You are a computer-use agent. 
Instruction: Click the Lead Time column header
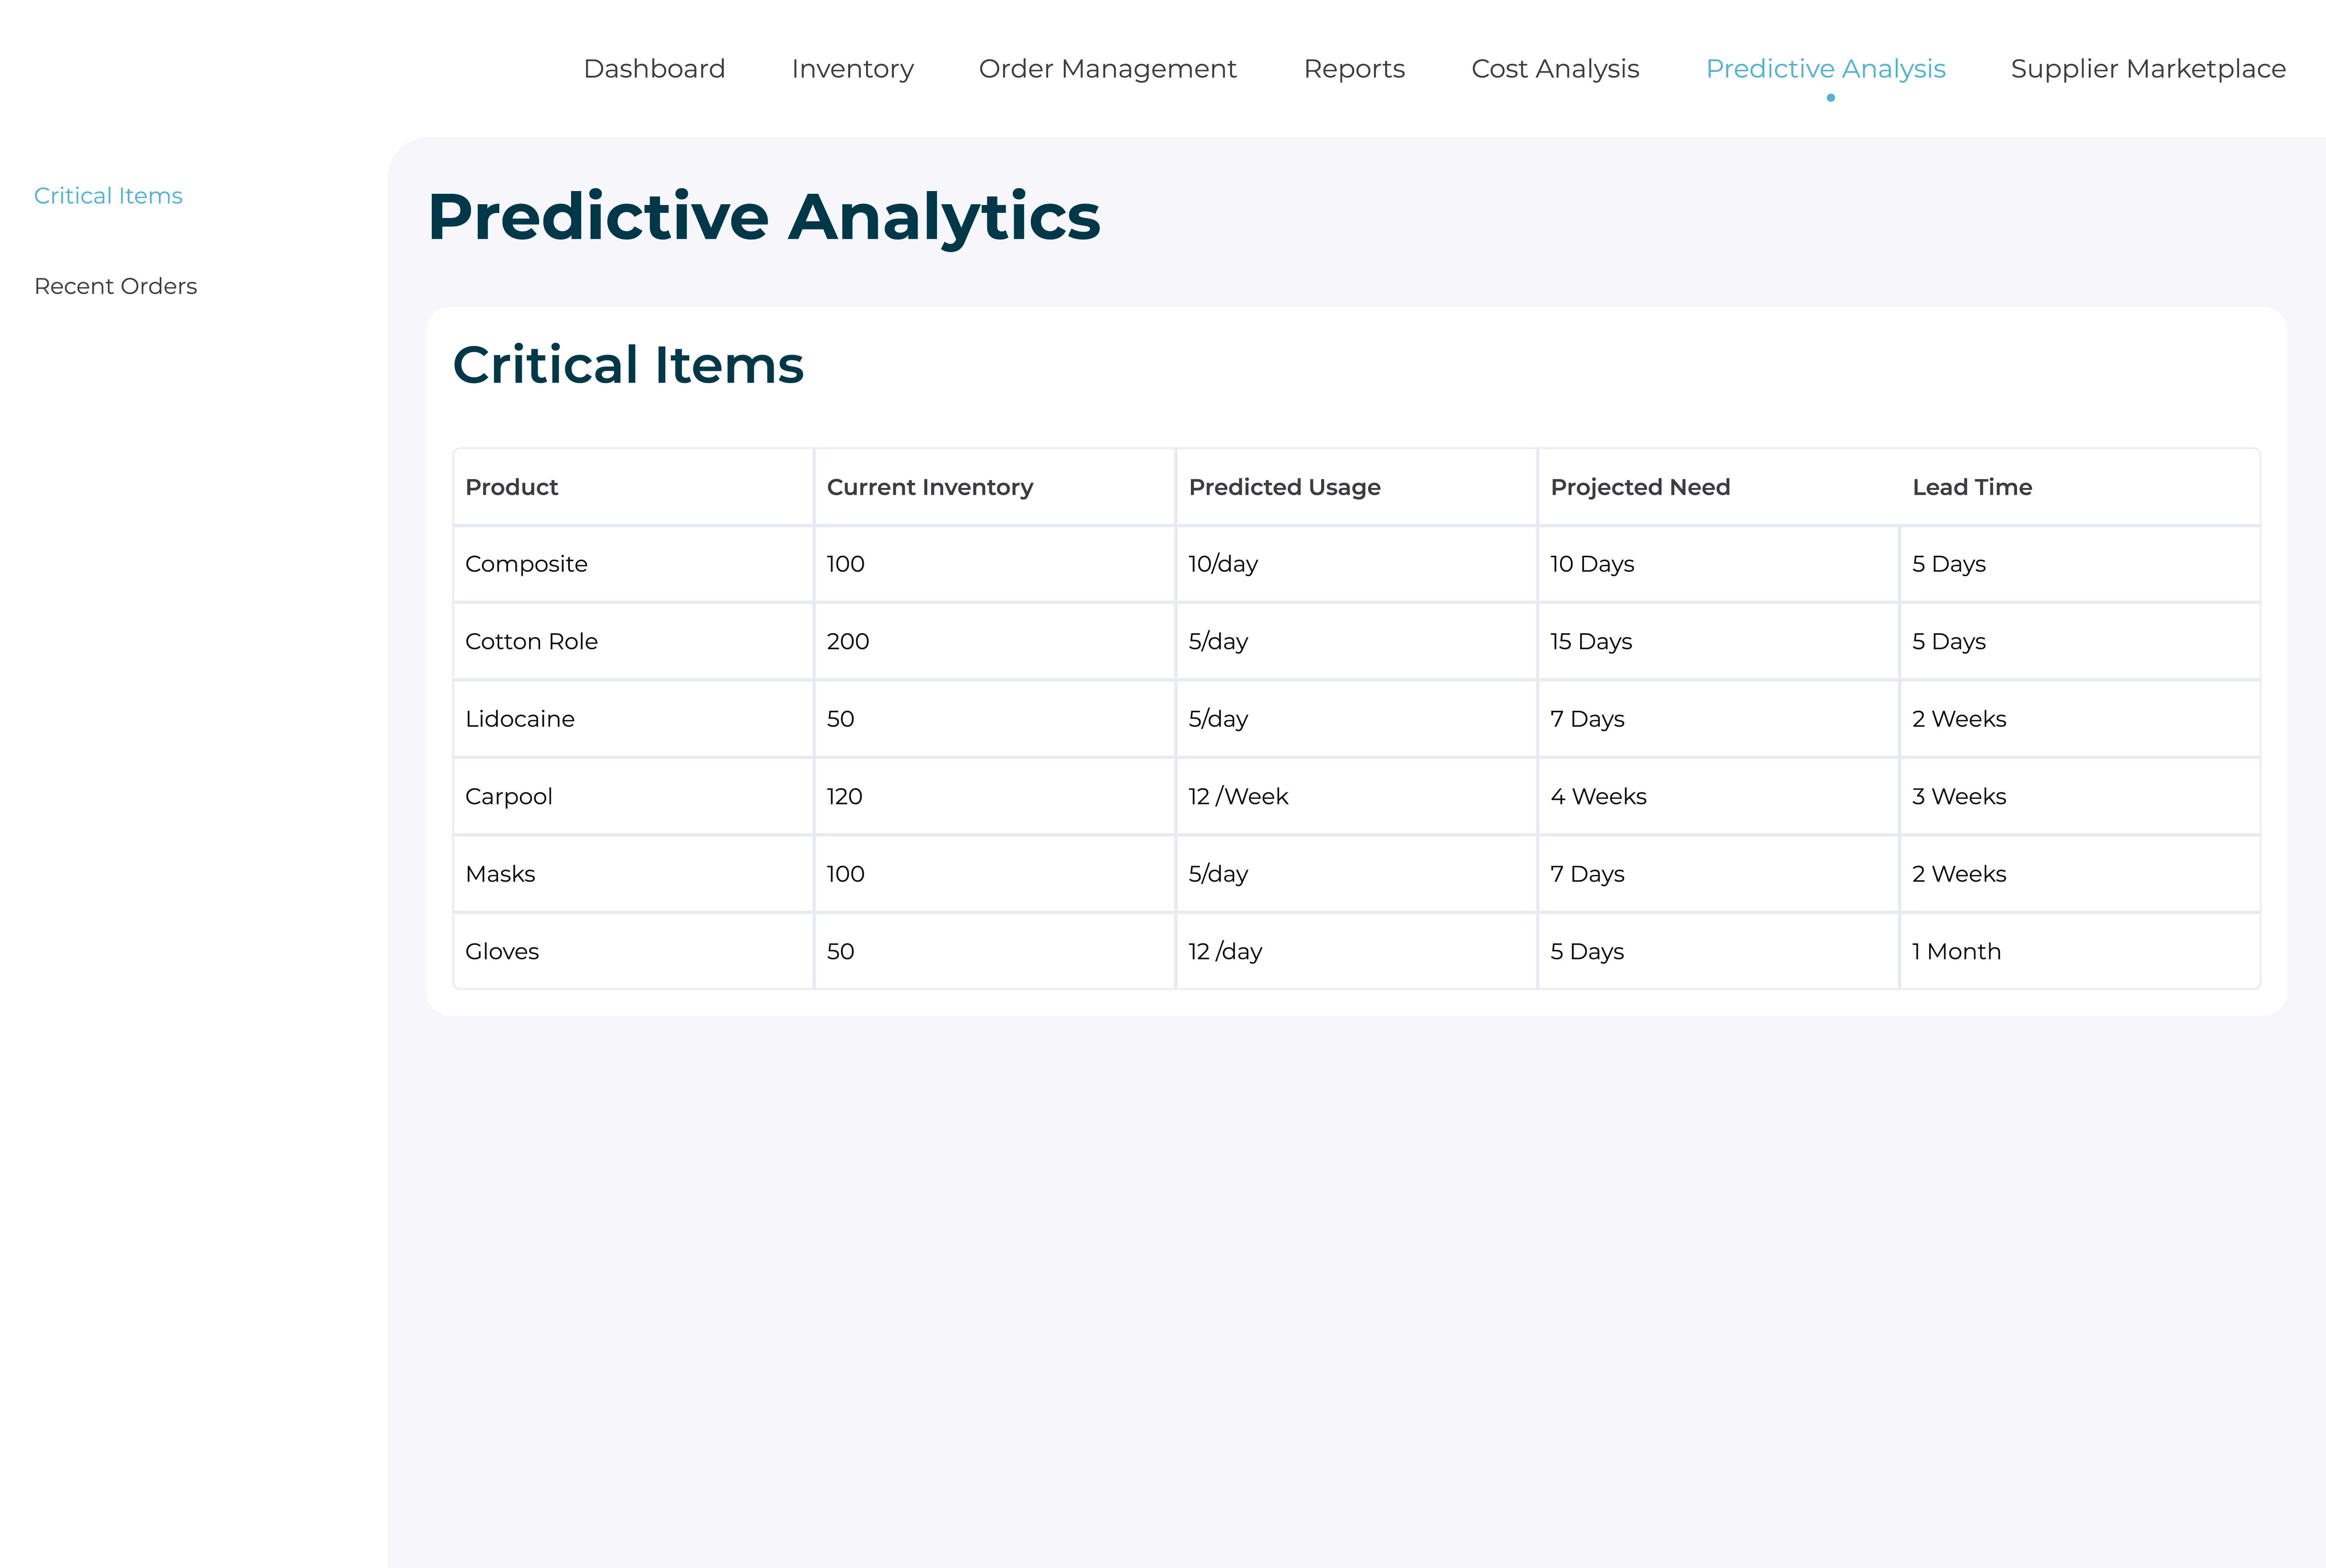[x=1971, y=487]
